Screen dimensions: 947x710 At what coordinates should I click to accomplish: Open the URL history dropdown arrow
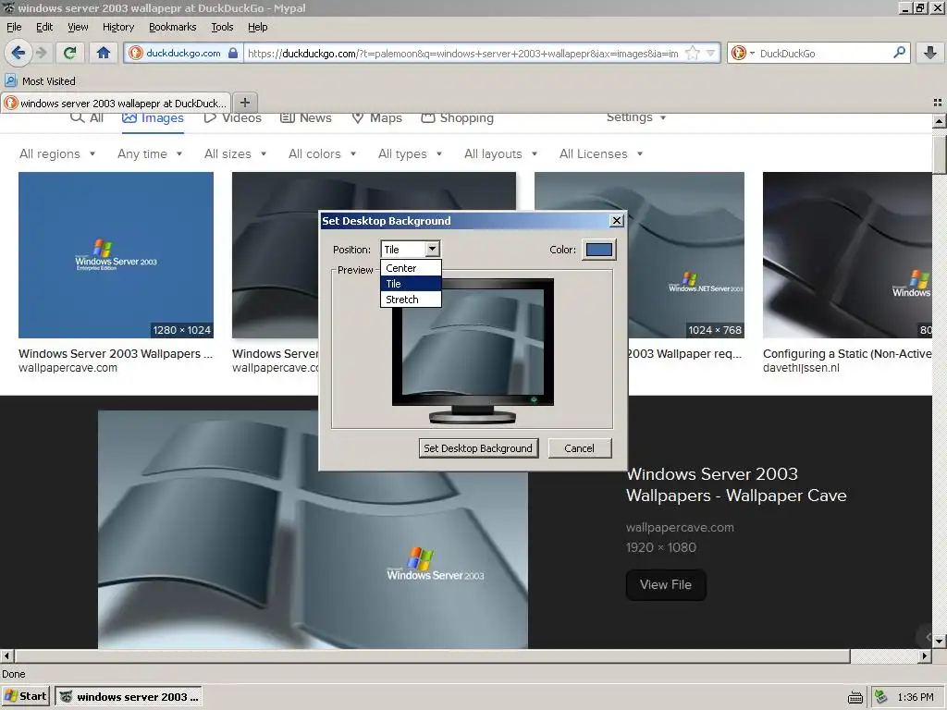click(x=711, y=53)
